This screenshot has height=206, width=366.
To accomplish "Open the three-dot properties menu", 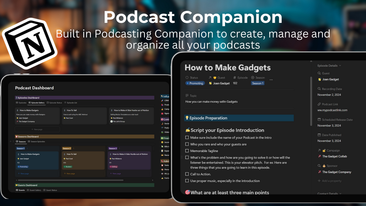I will pyautogui.click(x=271, y=80).
